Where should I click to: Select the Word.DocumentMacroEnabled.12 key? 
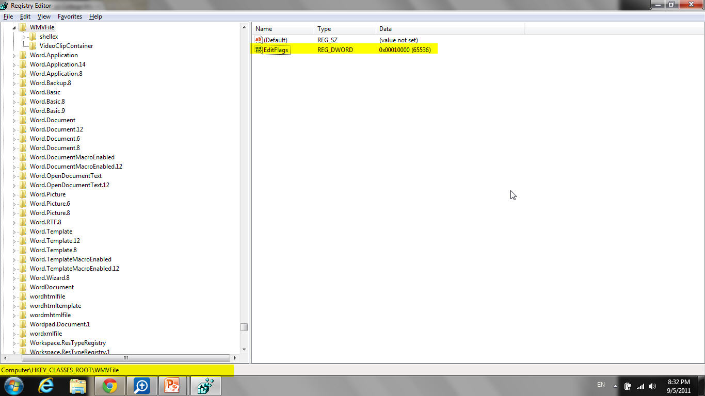pyautogui.click(x=76, y=167)
